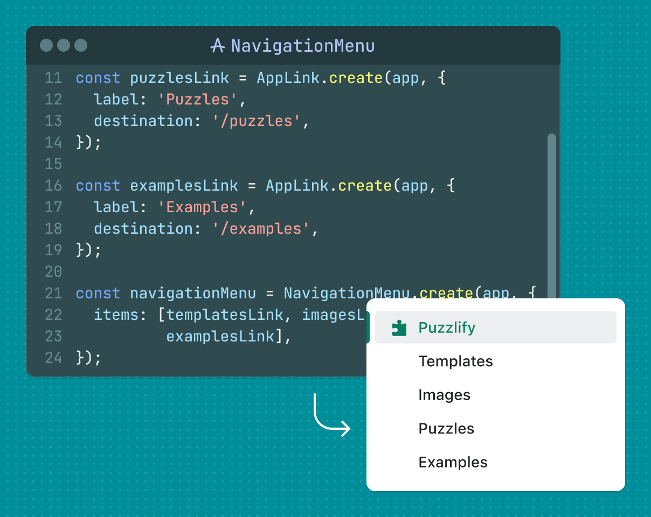
Task: Toggle selection of the Templates menu item
Action: pyautogui.click(x=455, y=361)
